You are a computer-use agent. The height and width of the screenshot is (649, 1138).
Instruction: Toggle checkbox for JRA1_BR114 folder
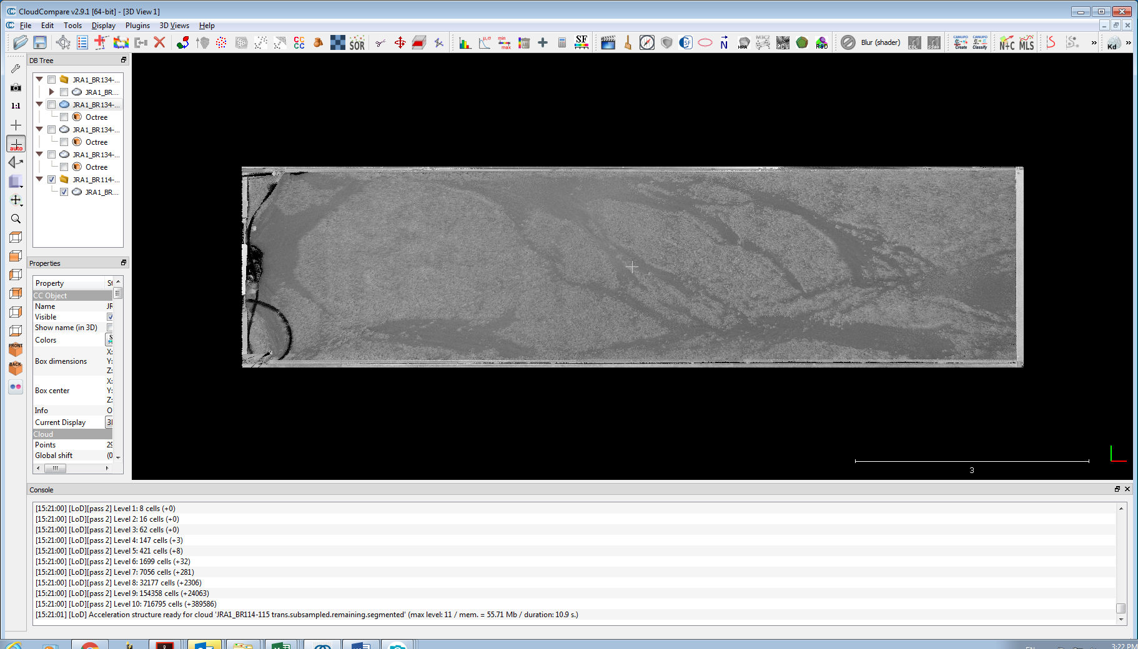(x=52, y=180)
